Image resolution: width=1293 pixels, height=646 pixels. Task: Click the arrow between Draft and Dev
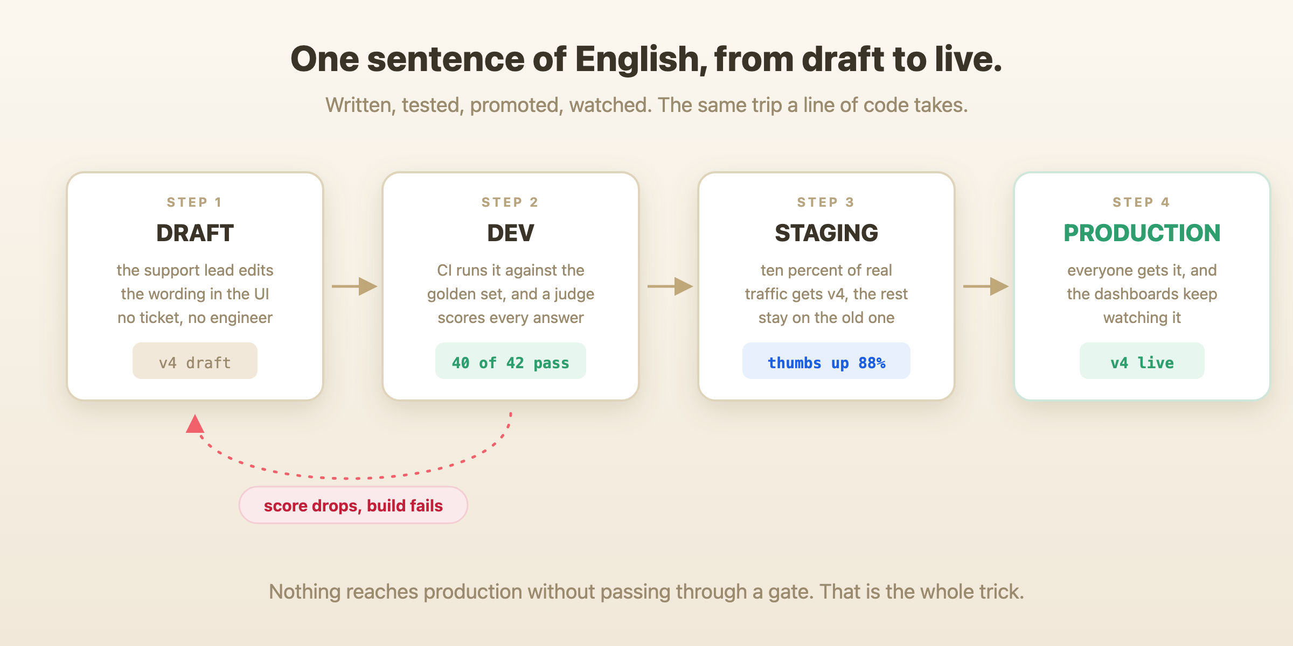tap(354, 286)
